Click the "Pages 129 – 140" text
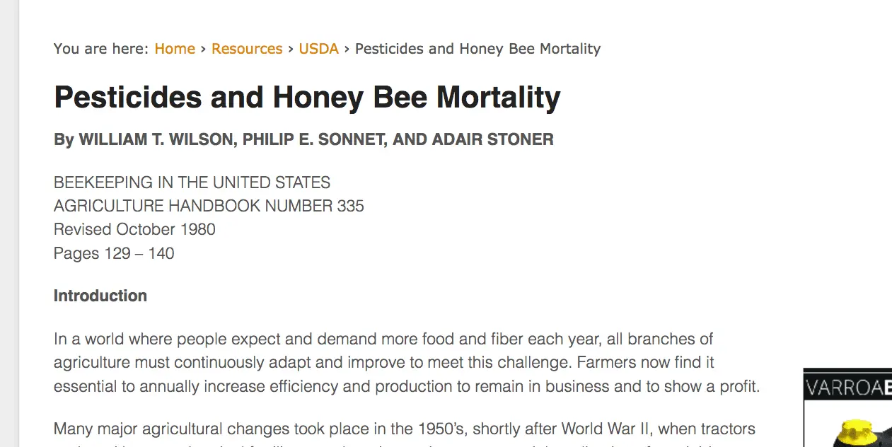The image size is (892, 447). (114, 253)
